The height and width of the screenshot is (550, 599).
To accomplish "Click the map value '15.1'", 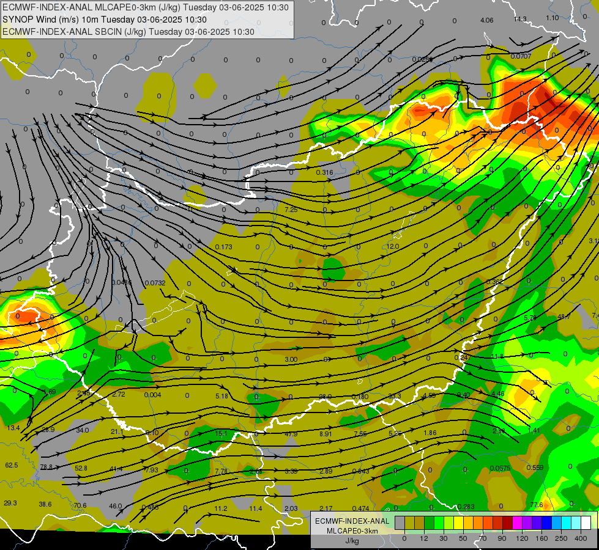I will point(221,434).
